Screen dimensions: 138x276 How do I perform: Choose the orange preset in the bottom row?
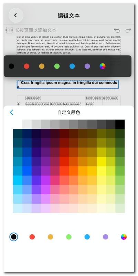51,237
